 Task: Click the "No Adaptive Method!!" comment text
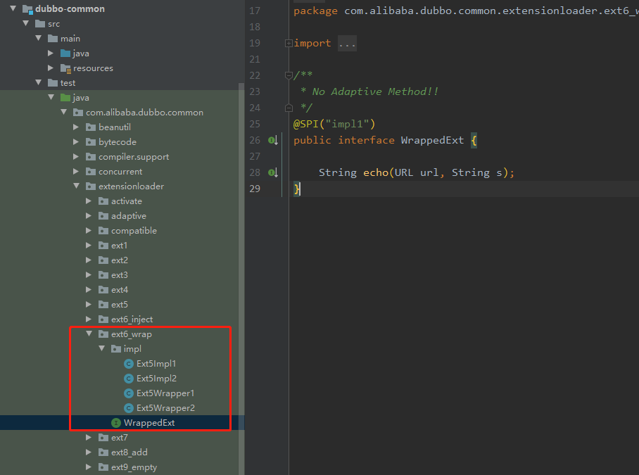(x=375, y=91)
